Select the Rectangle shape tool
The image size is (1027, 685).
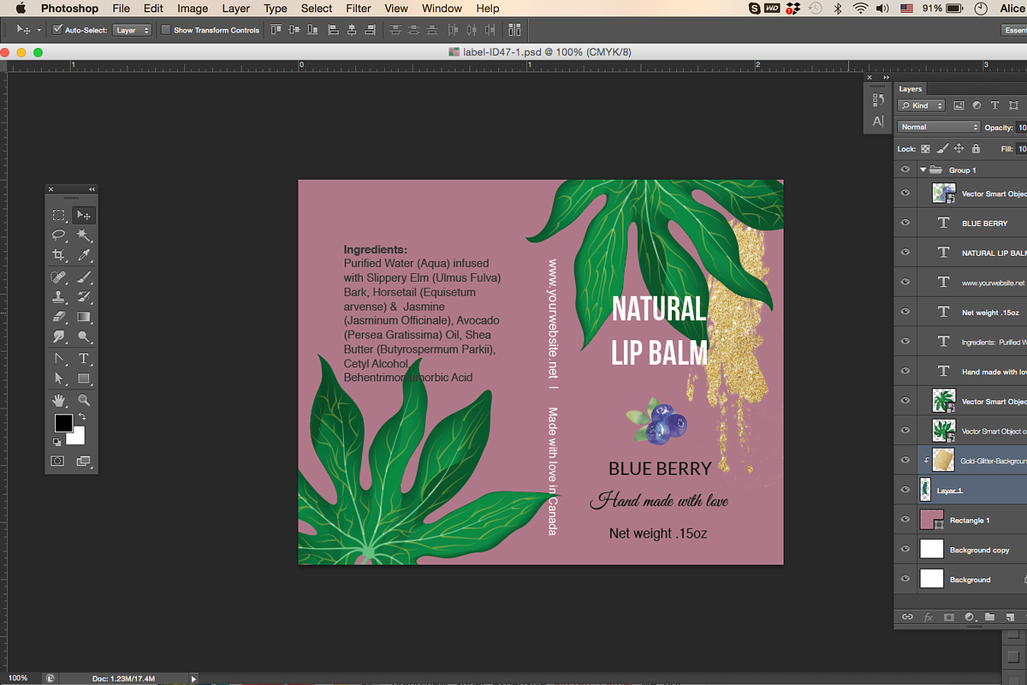coord(84,378)
